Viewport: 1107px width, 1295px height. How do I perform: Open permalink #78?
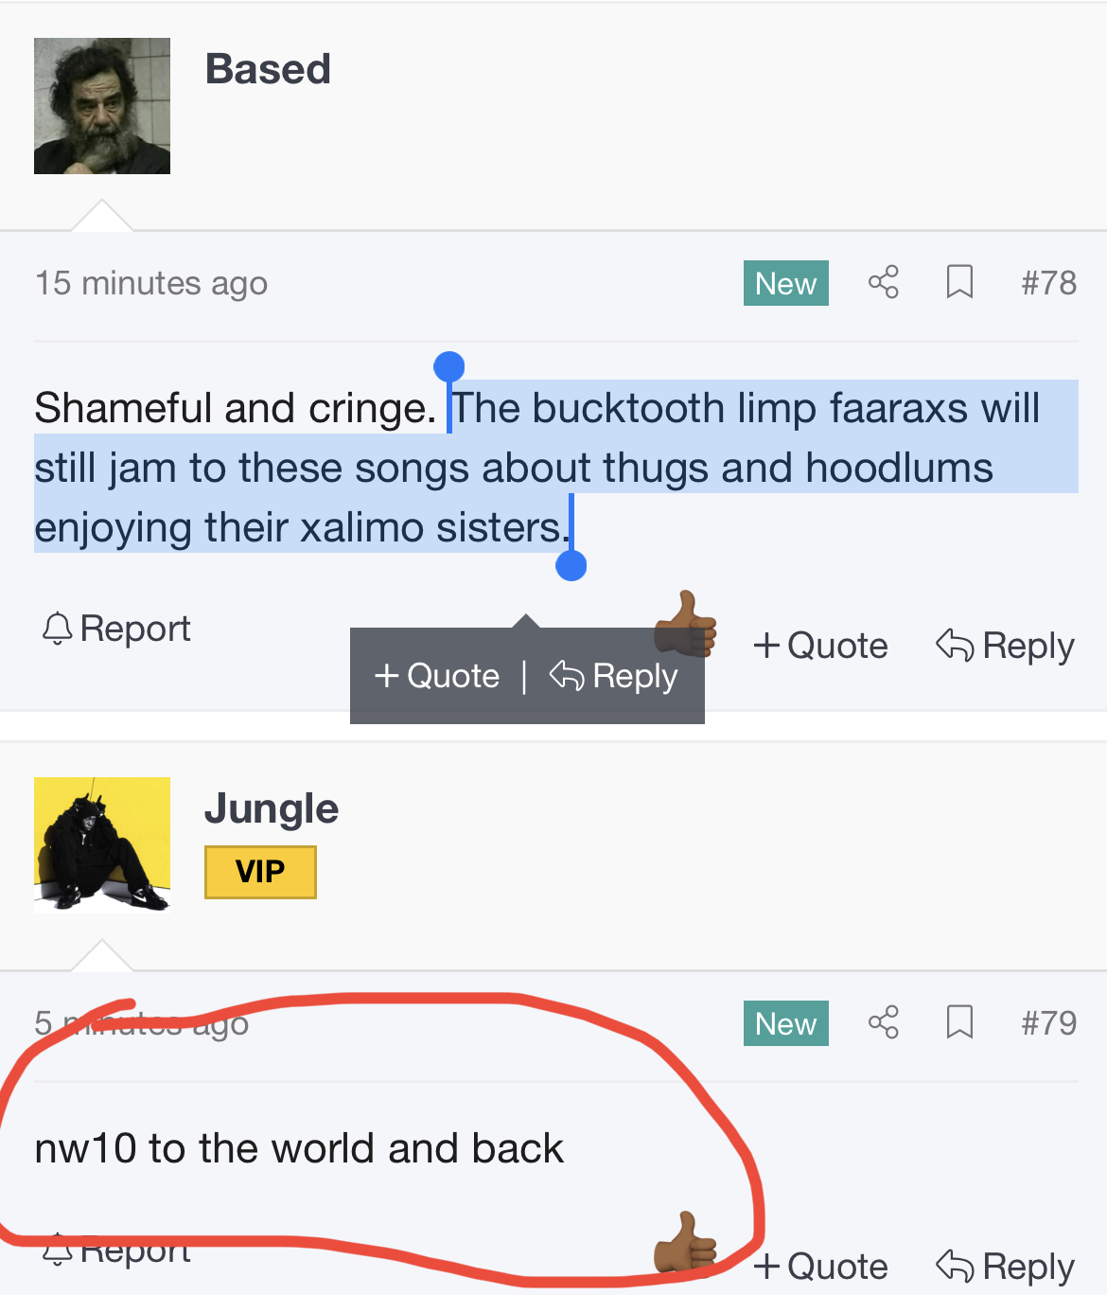[1049, 282]
